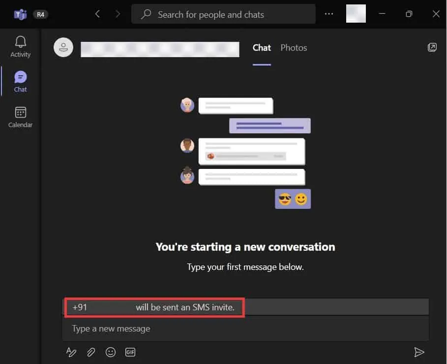Click the R4 badge near logo
This screenshot has height=364, width=447.
pos(40,14)
